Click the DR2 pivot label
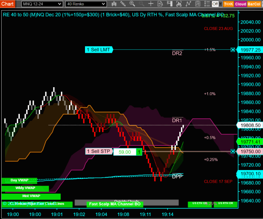This screenshot has width=263, height=219. click(177, 53)
